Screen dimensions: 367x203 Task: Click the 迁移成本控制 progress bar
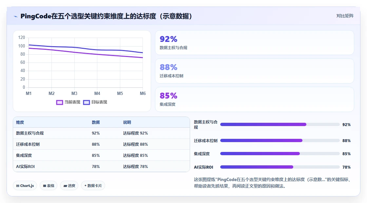coord(280,140)
